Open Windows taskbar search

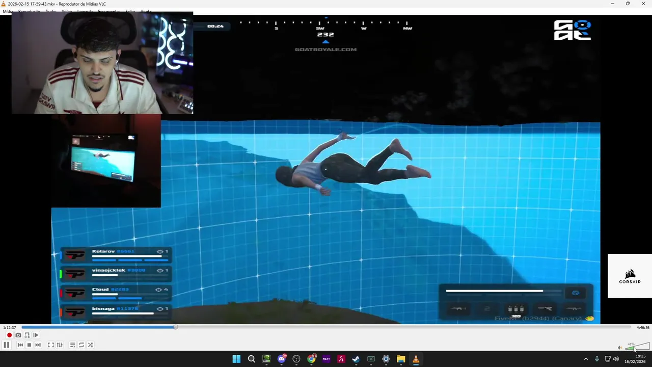coord(252,359)
